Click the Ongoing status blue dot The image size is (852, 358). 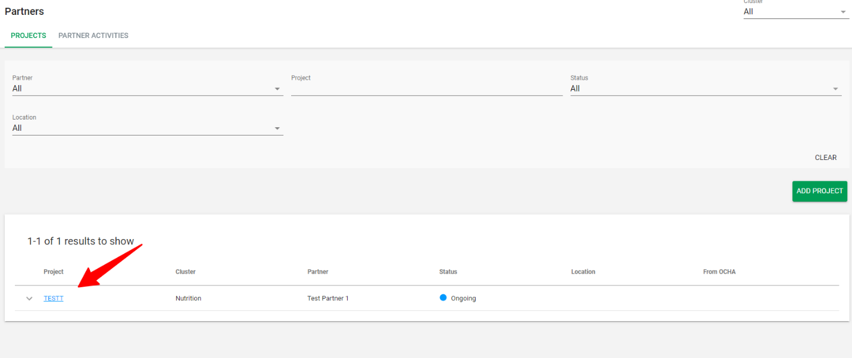[x=443, y=298]
